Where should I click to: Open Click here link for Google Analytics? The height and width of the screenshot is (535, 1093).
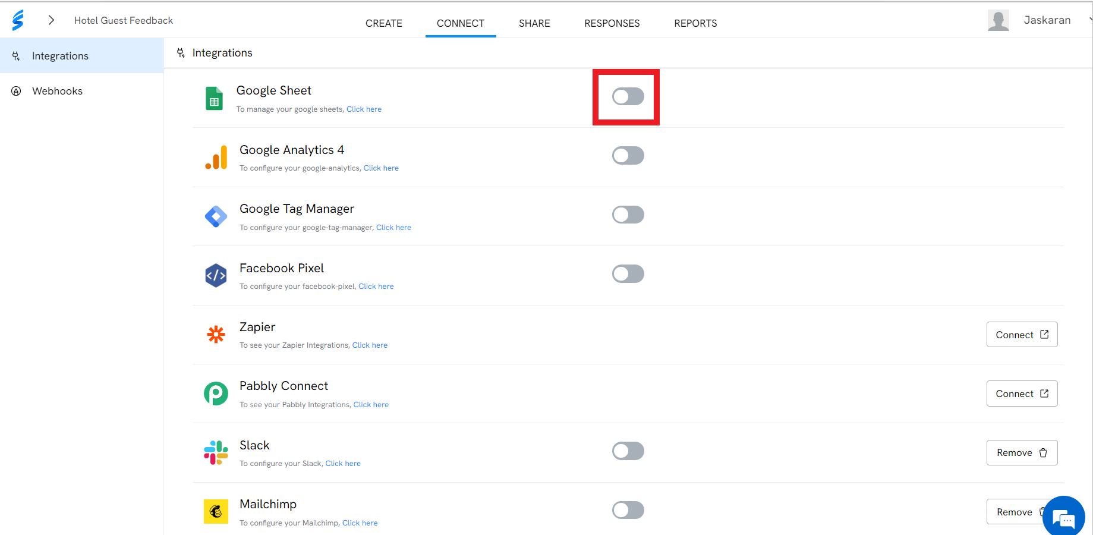[x=381, y=168]
